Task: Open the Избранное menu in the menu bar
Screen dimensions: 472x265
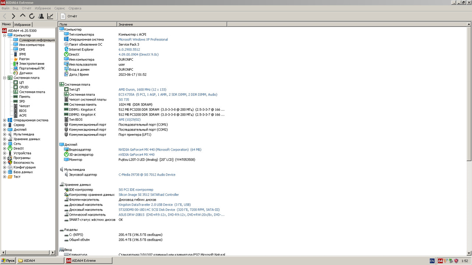Action: (43, 8)
